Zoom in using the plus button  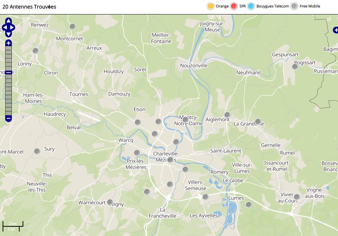[x=9, y=43]
